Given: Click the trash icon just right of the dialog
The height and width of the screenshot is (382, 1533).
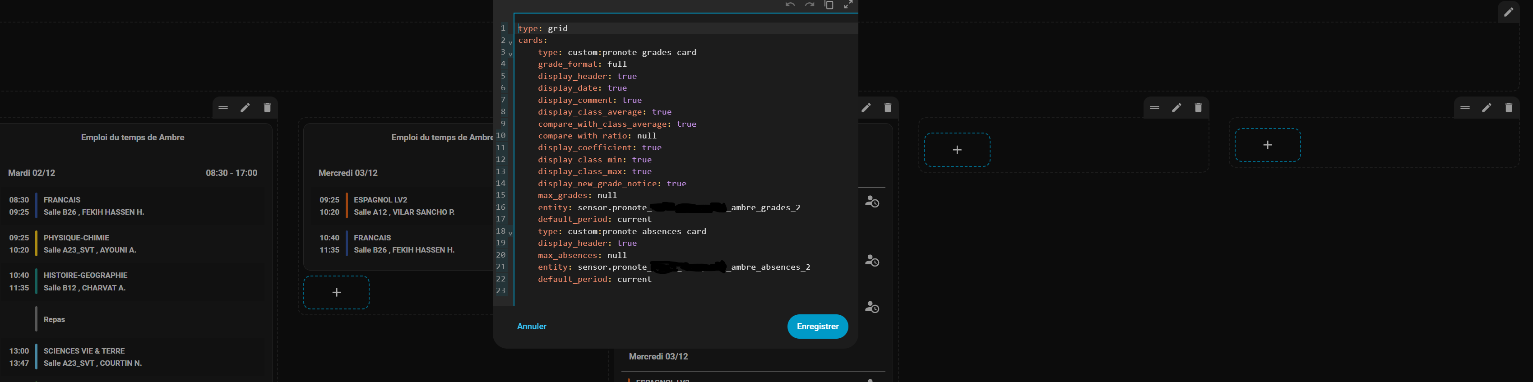Looking at the screenshot, I should tap(887, 108).
